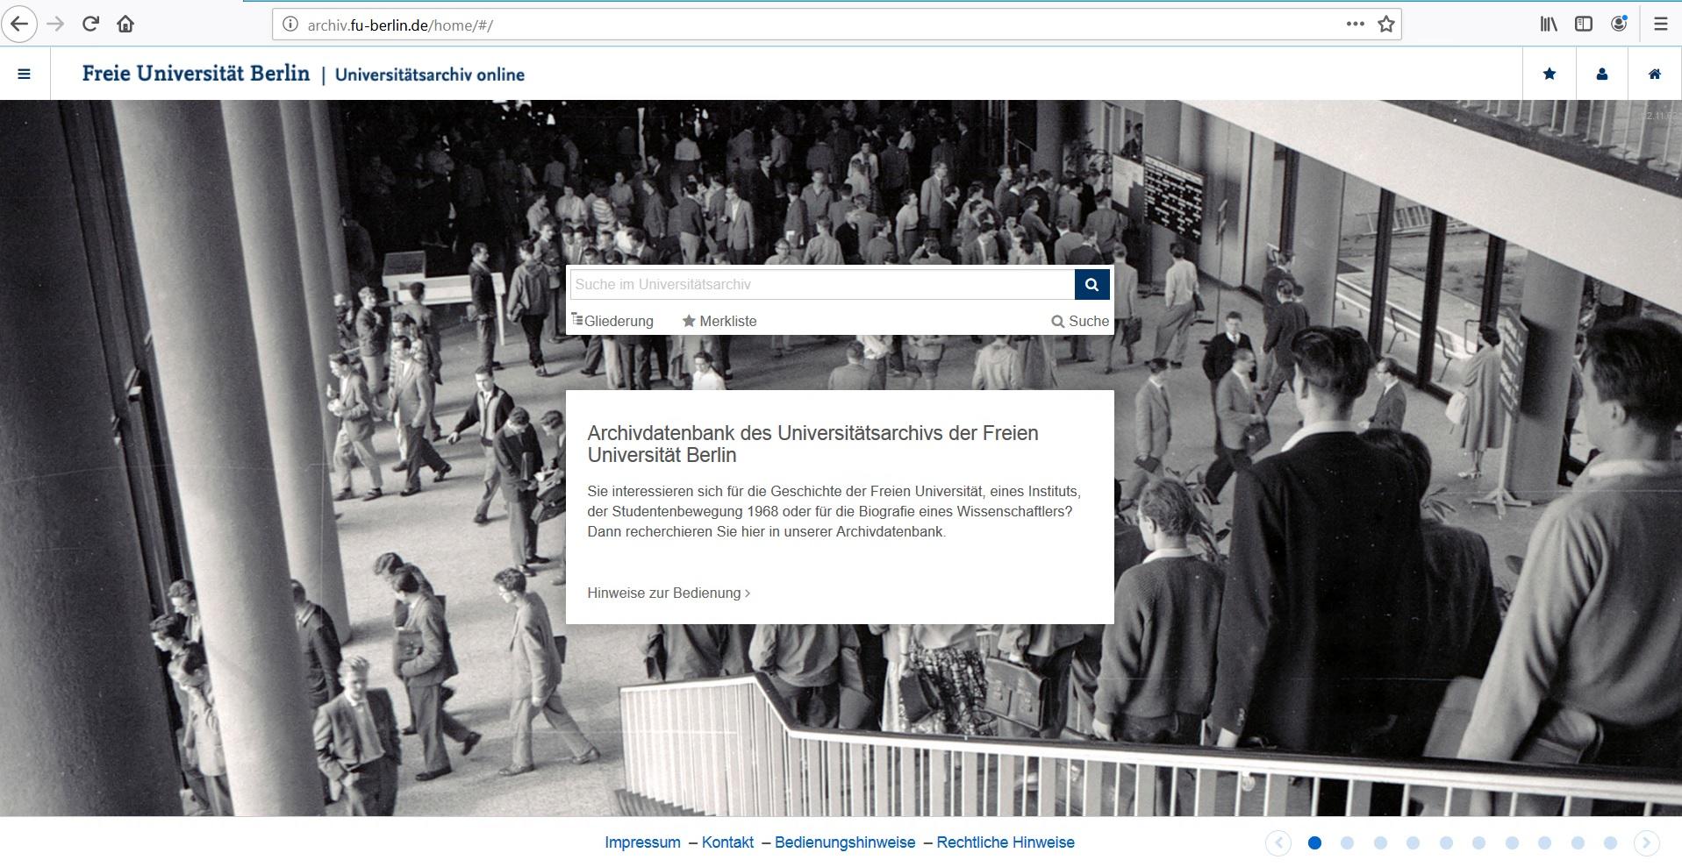
Task: Open the Kontakt page
Action: click(x=727, y=842)
